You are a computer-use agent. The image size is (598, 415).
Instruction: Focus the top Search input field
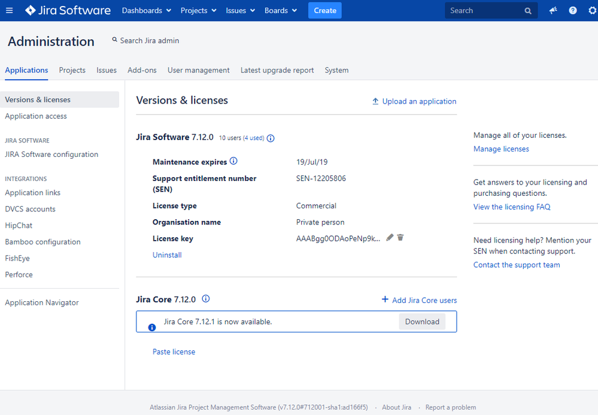pos(491,11)
